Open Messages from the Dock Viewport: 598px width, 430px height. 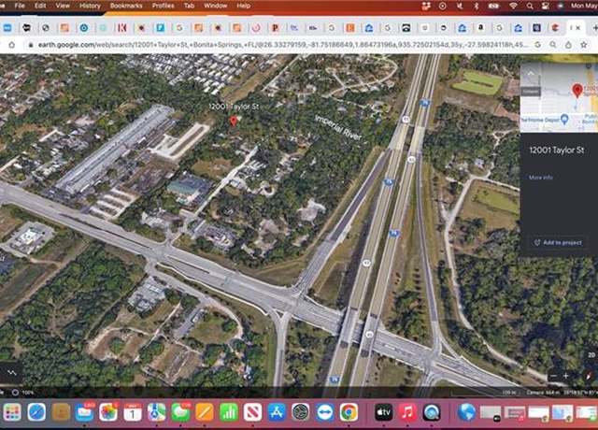pyautogui.click(x=180, y=413)
